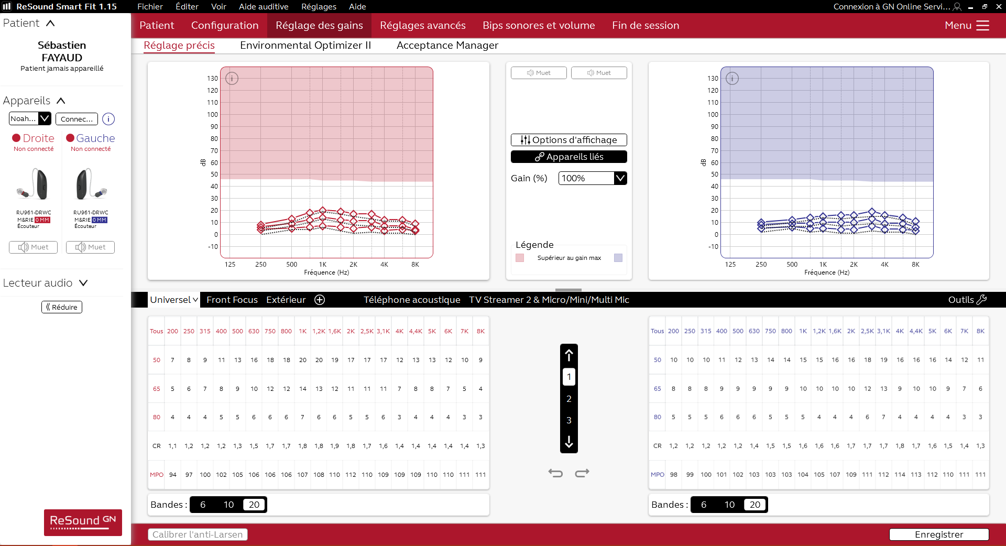This screenshot has width=1006, height=546.
Task: Open the Réglages menu
Action: [x=319, y=7]
